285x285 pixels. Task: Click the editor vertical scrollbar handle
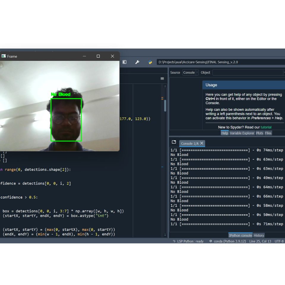pos(165,105)
